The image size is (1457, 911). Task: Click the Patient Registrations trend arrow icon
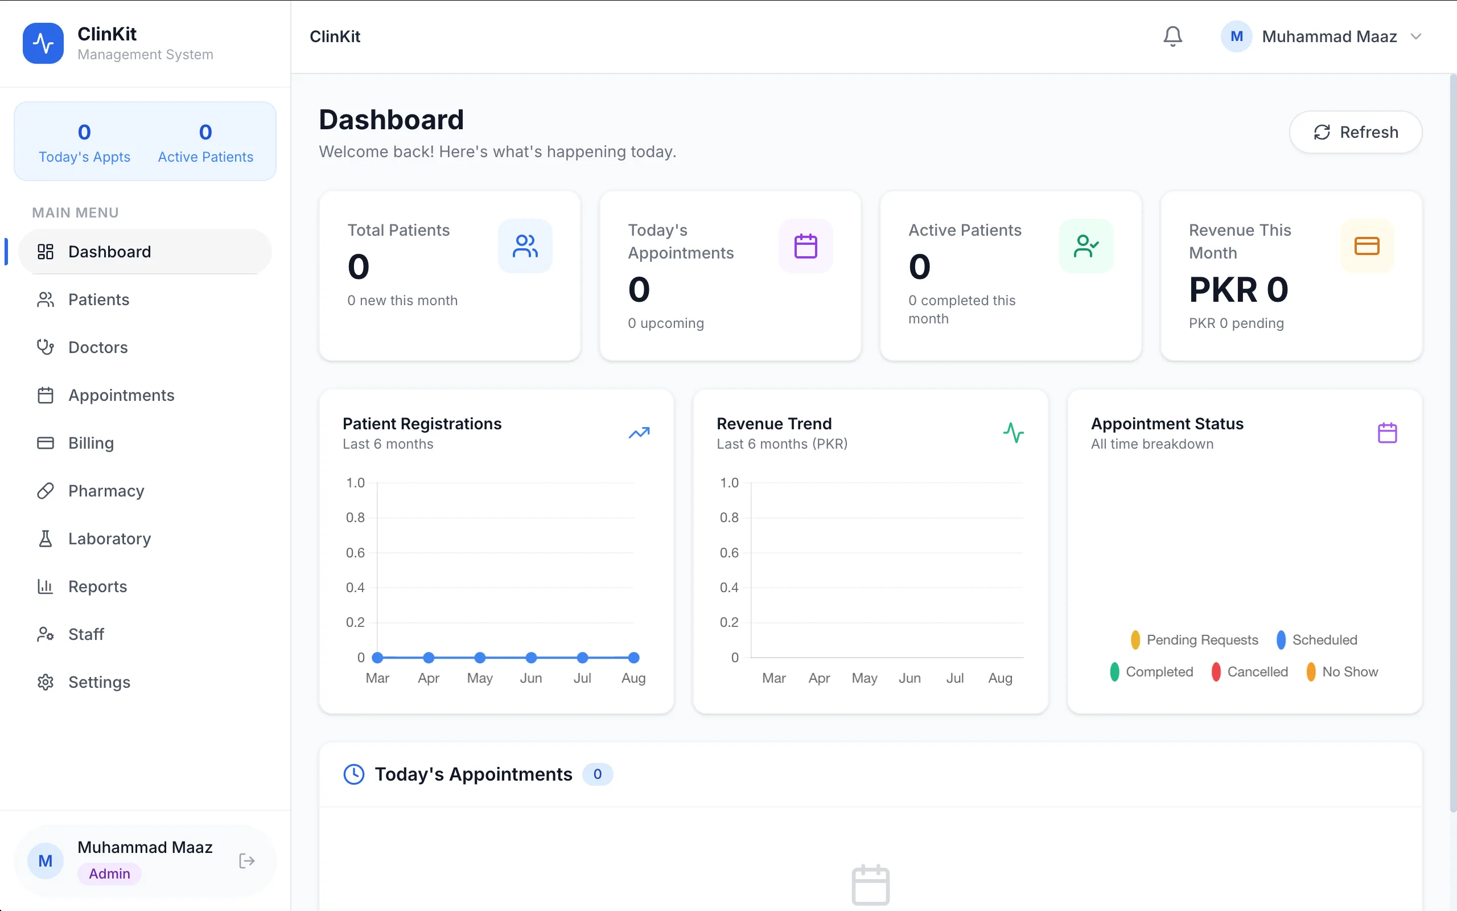[639, 433]
